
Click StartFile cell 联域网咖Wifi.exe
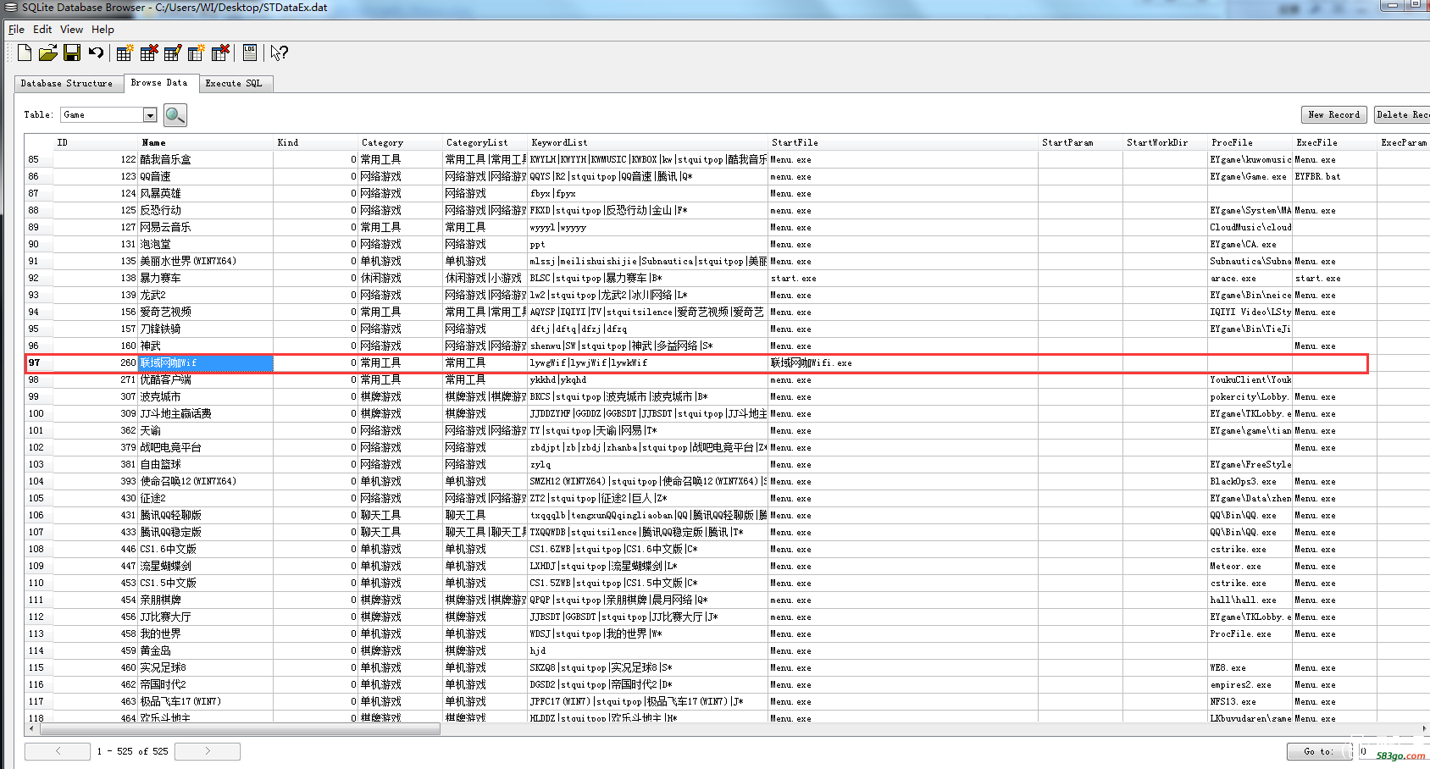click(x=903, y=362)
